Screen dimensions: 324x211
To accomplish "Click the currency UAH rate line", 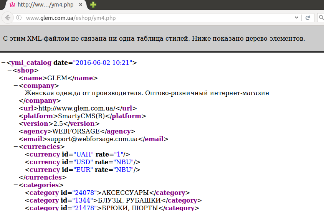I will (x=78, y=155).
